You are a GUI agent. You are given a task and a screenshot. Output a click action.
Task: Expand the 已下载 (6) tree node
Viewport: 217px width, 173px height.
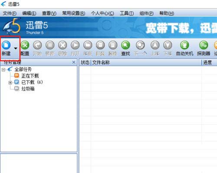coord(10,83)
